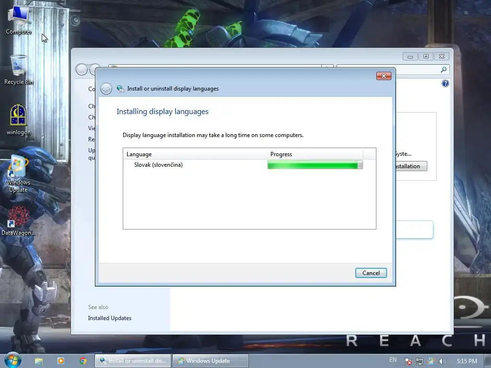The image size is (491, 368).
Task: Maximize the Windows Update window
Action: tap(426, 57)
